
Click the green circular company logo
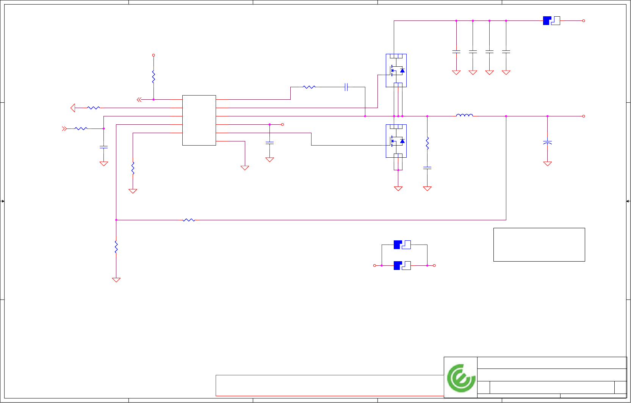[x=461, y=378]
